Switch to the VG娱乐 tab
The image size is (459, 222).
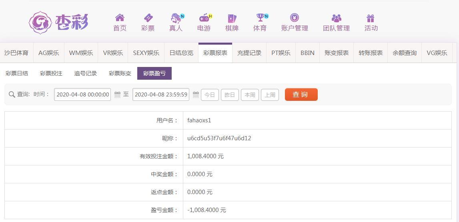click(437, 53)
